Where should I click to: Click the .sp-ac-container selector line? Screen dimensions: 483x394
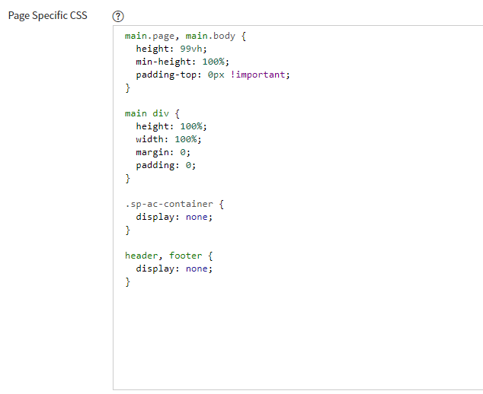(174, 204)
